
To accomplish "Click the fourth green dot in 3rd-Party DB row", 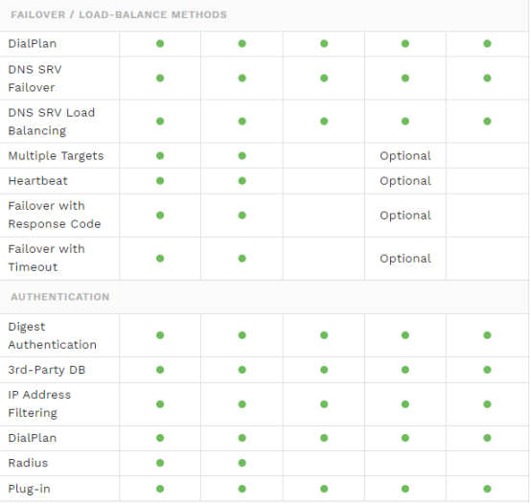I will 405,370.
